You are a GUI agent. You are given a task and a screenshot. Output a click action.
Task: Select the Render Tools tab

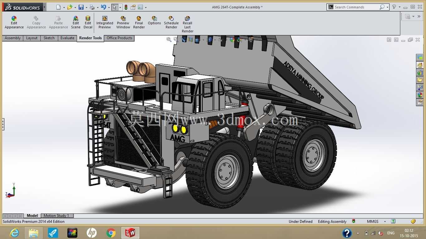coord(90,38)
